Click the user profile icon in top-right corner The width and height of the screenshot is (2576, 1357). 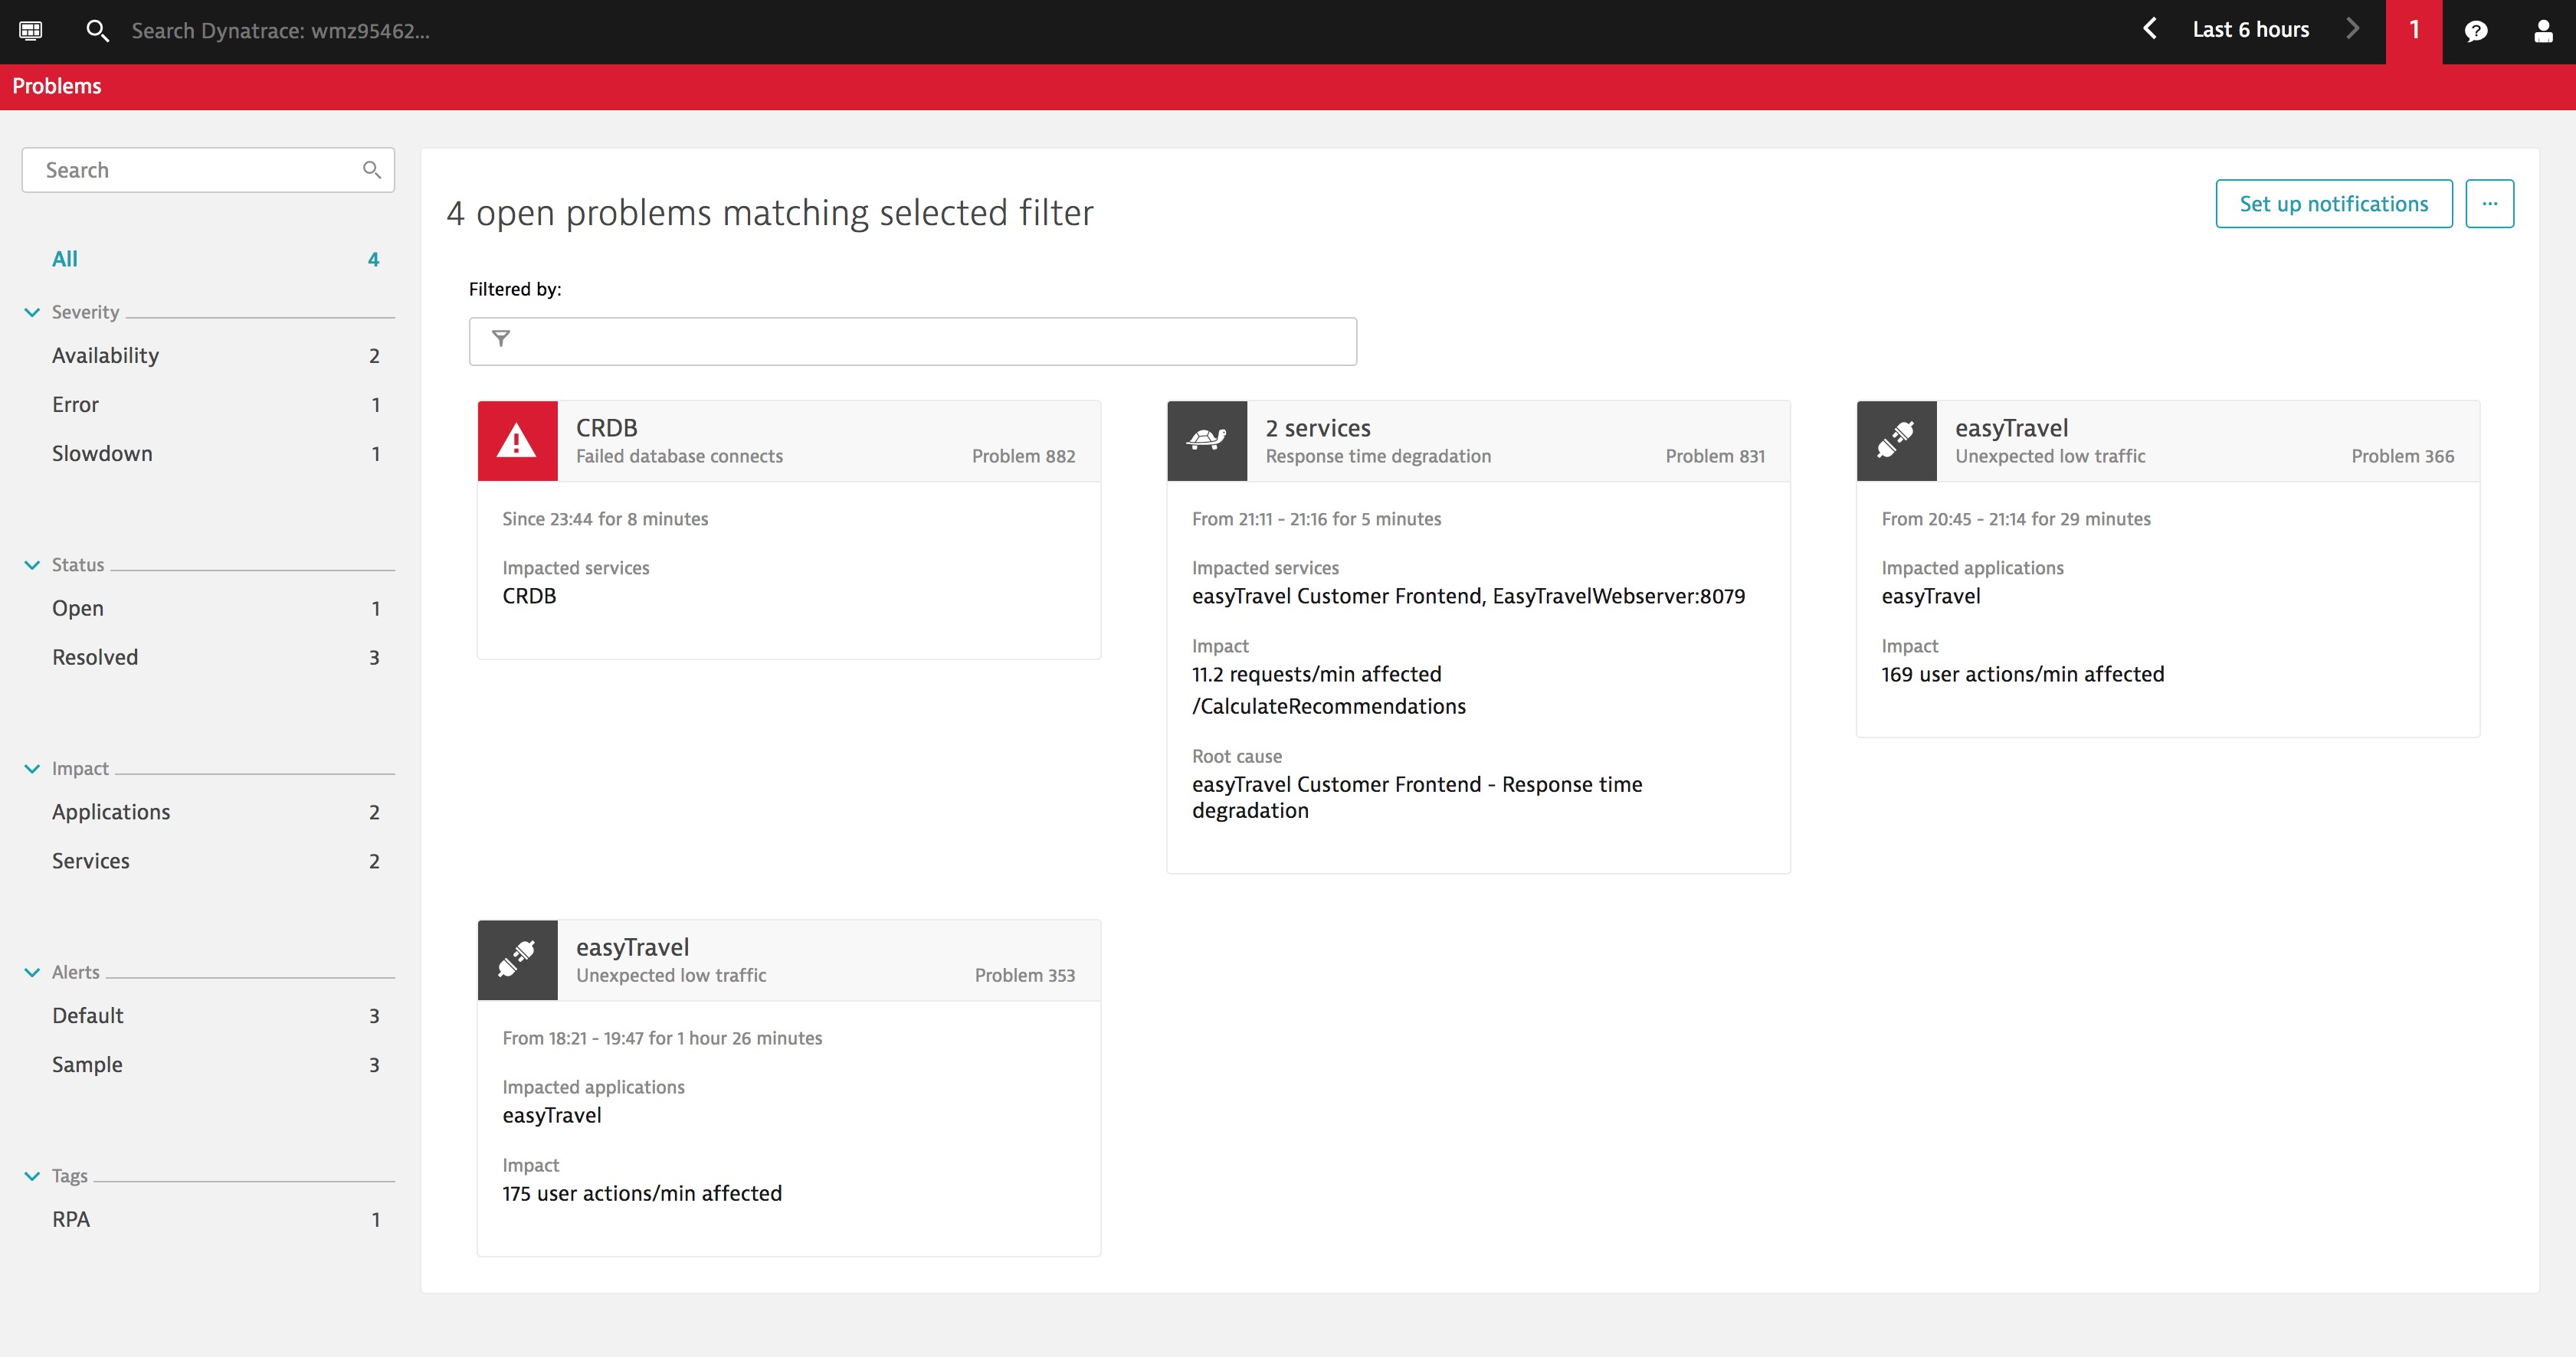coord(2542,31)
